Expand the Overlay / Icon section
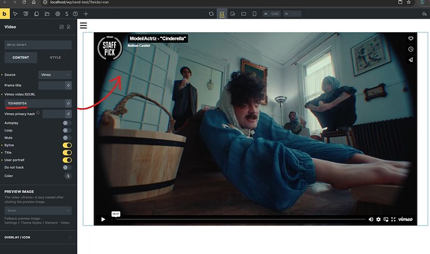Viewport: 430px width, 254px height. click(38, 237)
